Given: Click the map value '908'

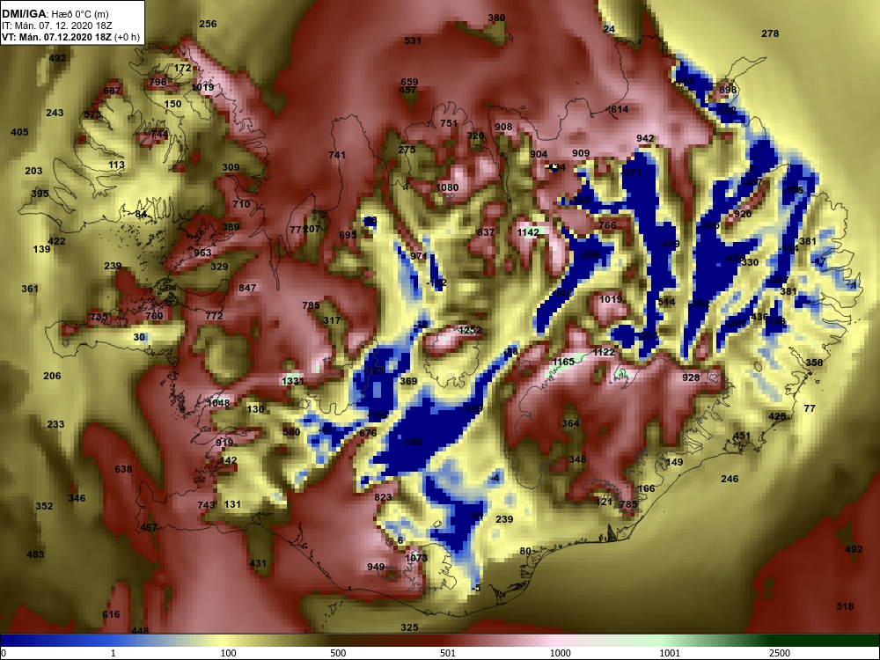Looking at the screenshot, I should pos(503,127).
